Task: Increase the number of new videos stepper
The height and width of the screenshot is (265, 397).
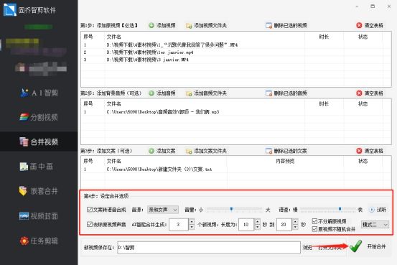Action: [x=192, y=222]
